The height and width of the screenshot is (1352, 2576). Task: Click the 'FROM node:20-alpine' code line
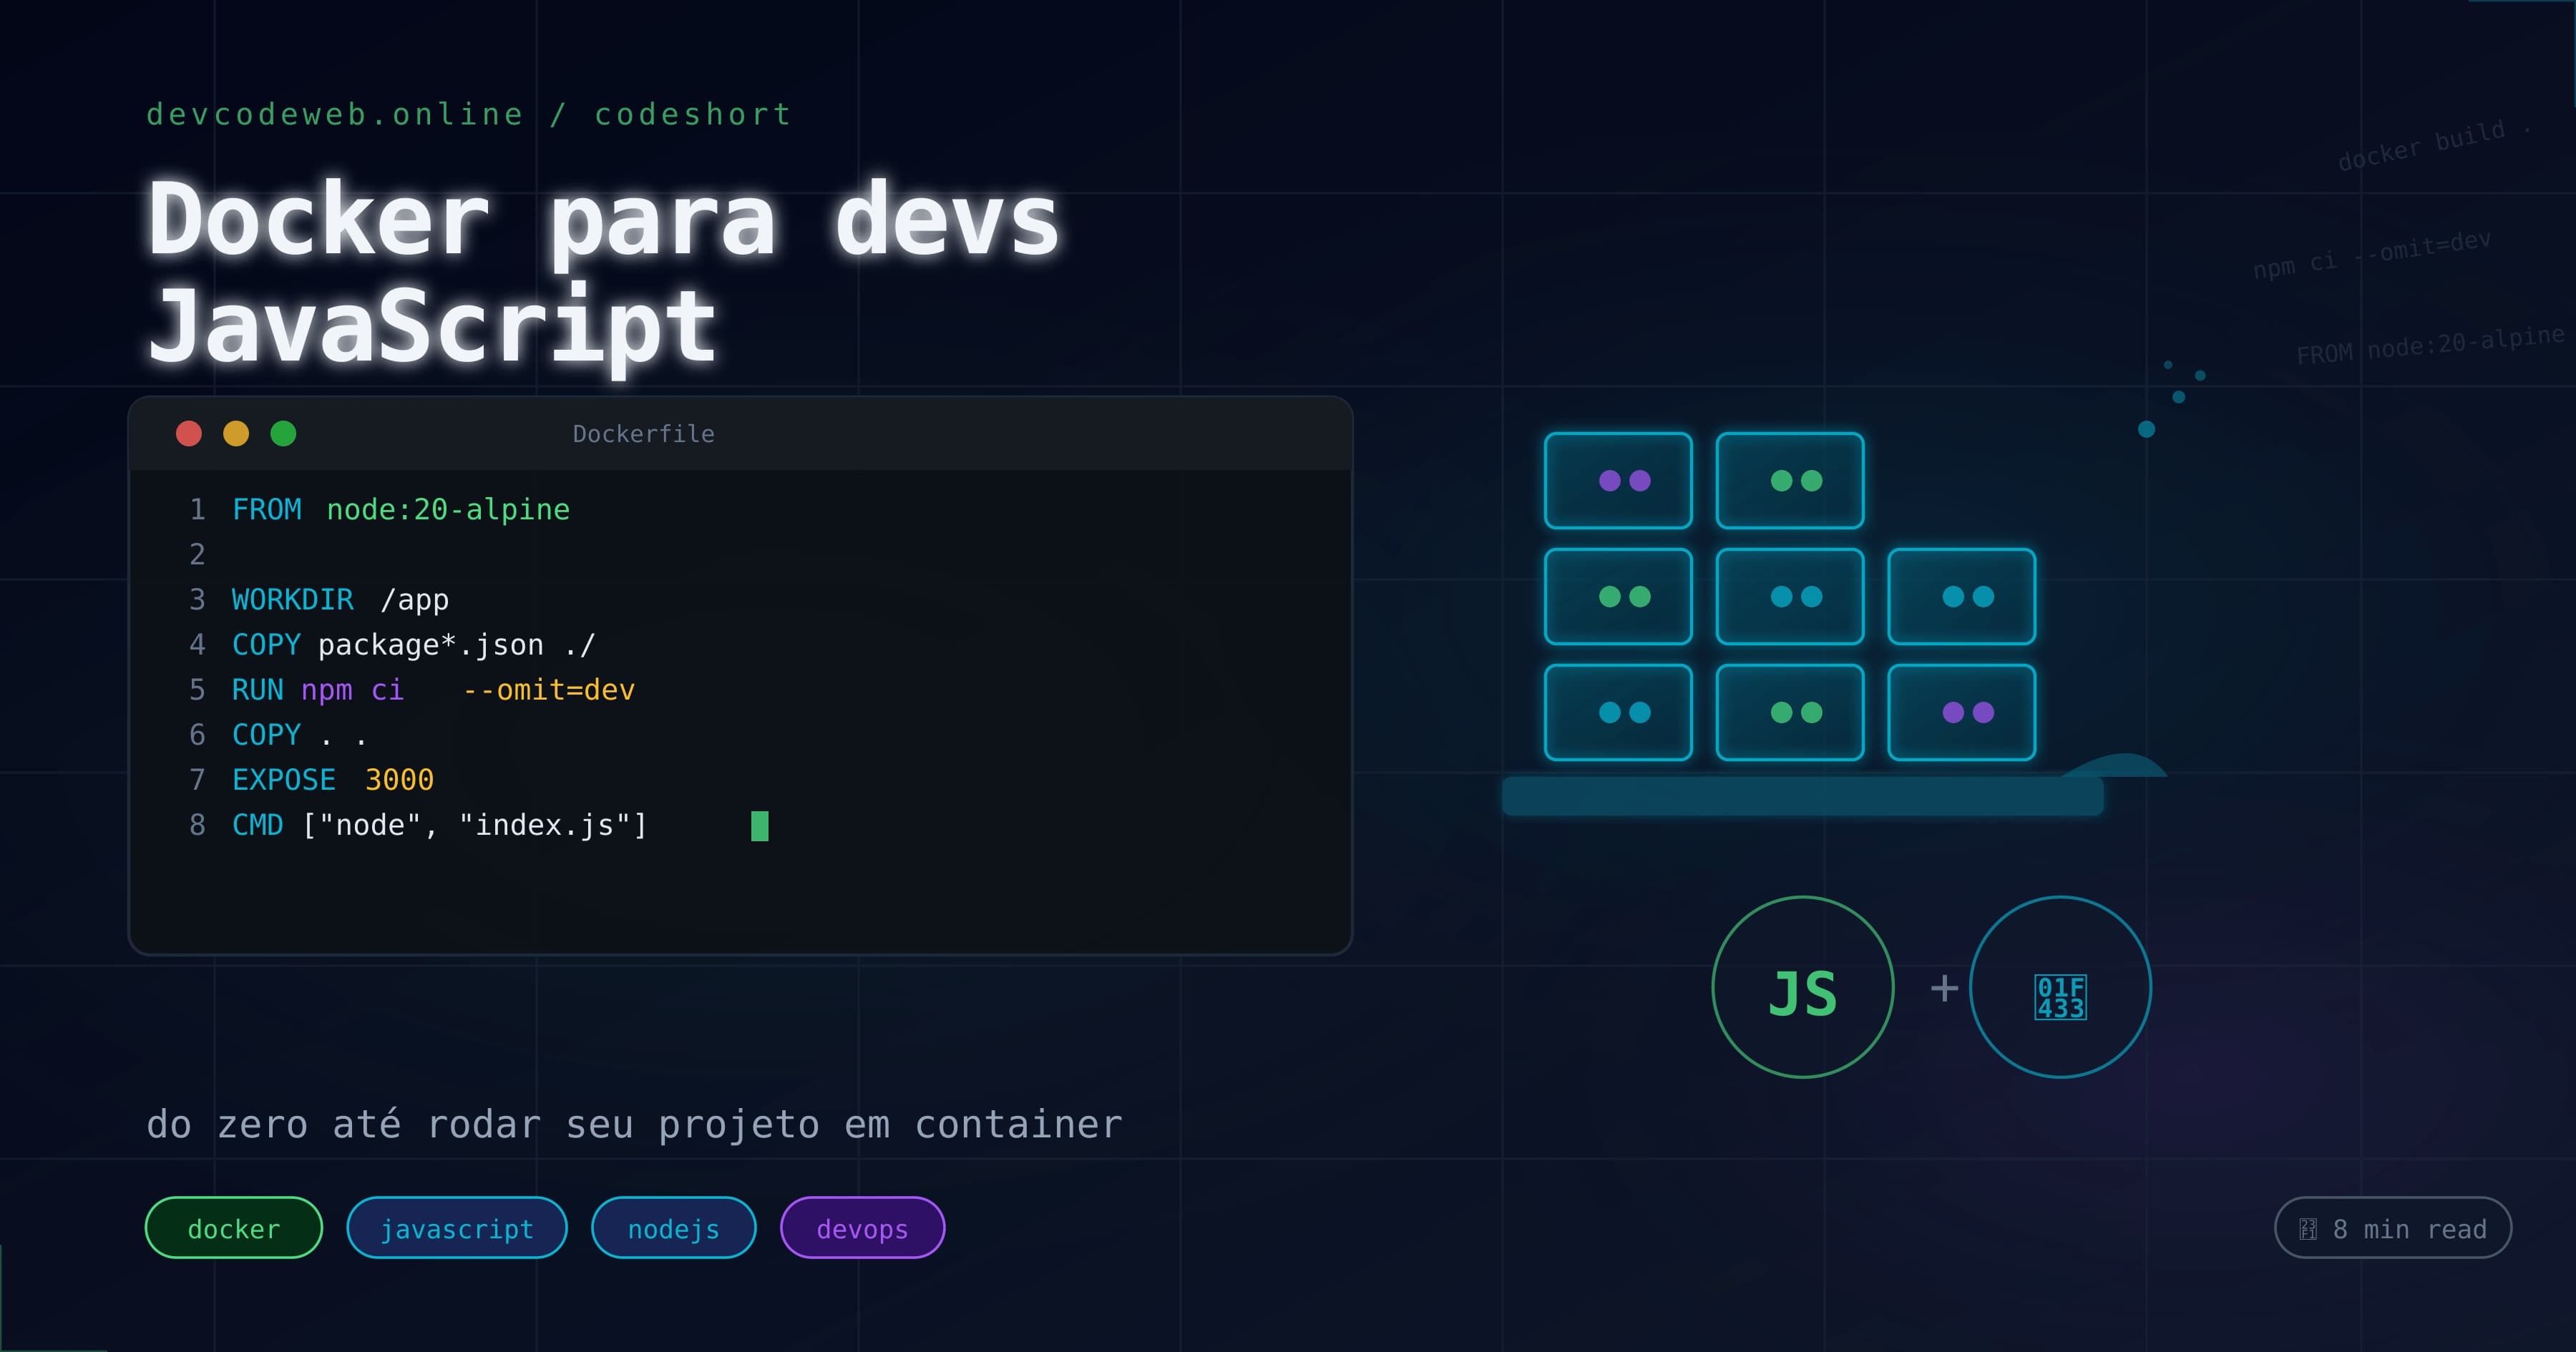click(401, 509)
